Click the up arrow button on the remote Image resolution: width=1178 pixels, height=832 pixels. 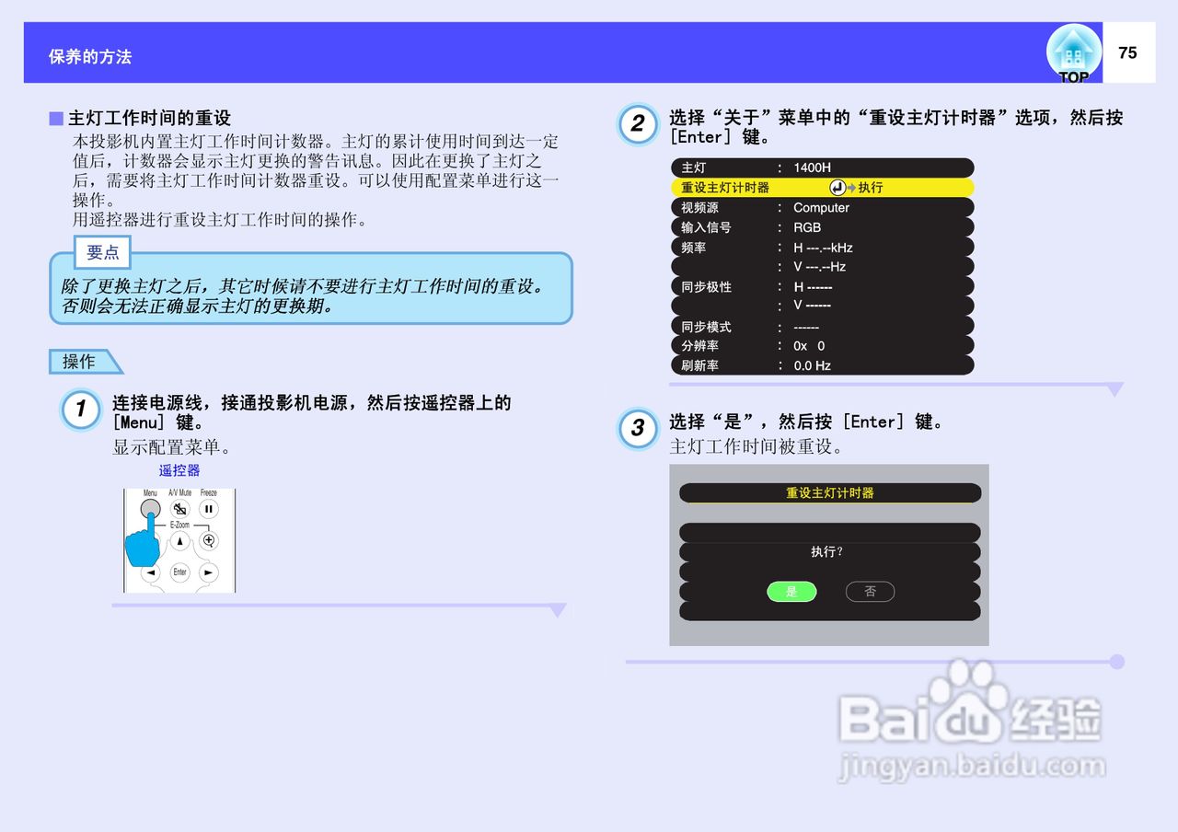coord(179,541)
